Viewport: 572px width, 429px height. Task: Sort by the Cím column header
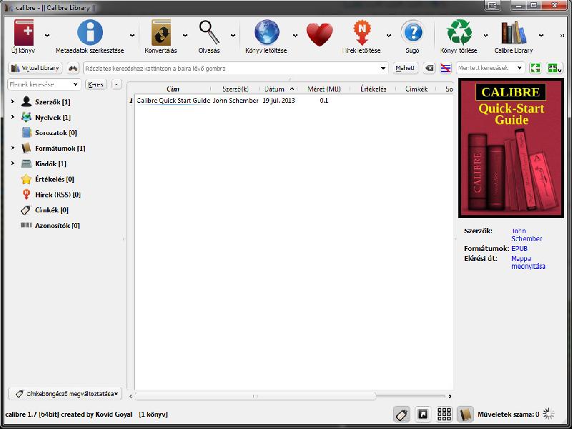click(x=173, y=89)
